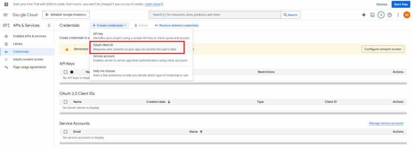
Task: Open notifications badge showing 3
Action: 381,15
